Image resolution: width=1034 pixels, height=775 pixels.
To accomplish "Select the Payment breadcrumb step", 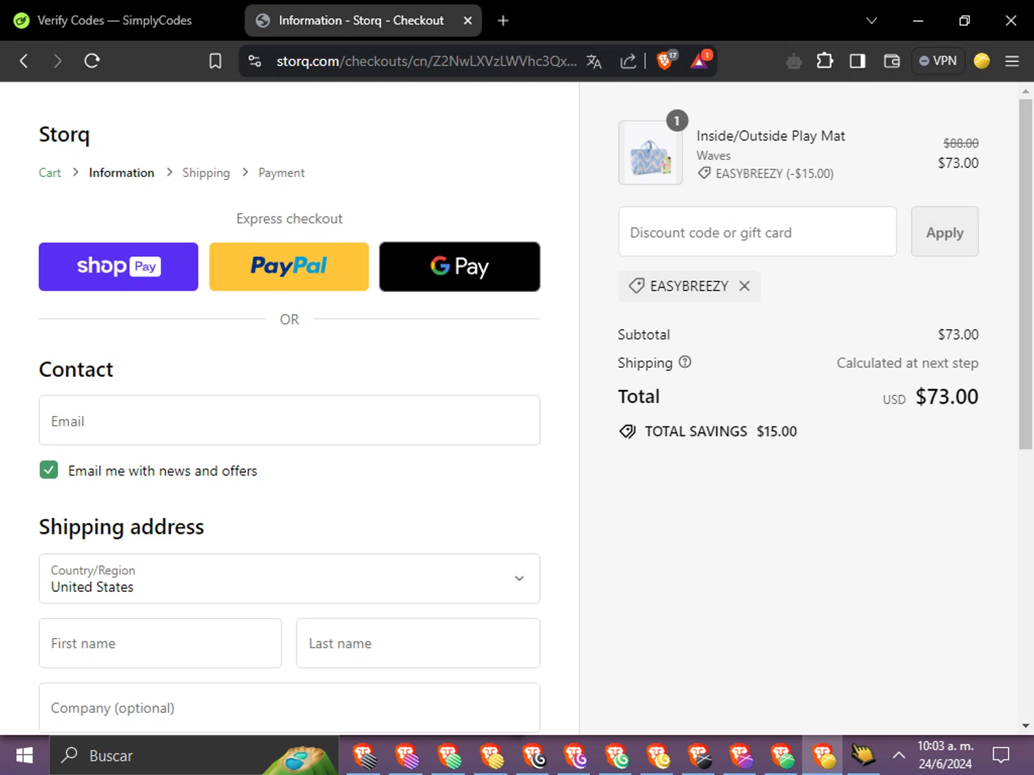I will pyautogui.click(x=281, y=173).
